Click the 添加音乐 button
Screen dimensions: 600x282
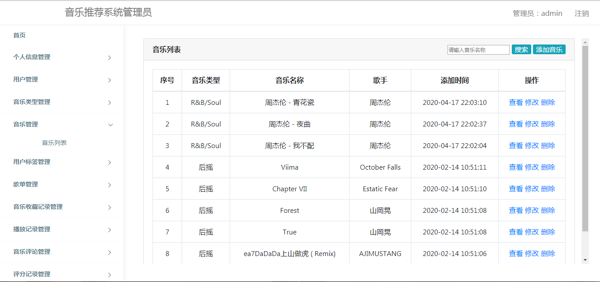click(549, 49)
